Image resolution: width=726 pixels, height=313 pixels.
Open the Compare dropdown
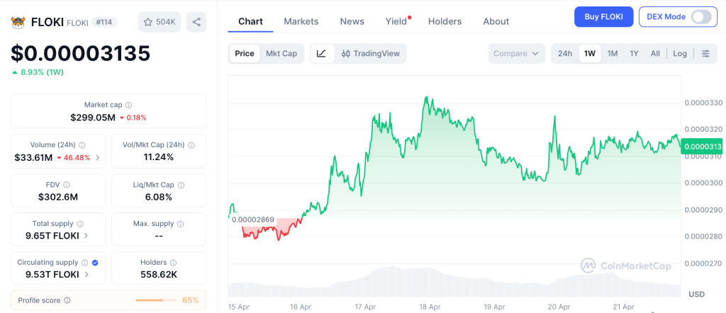tap(517, 53)
